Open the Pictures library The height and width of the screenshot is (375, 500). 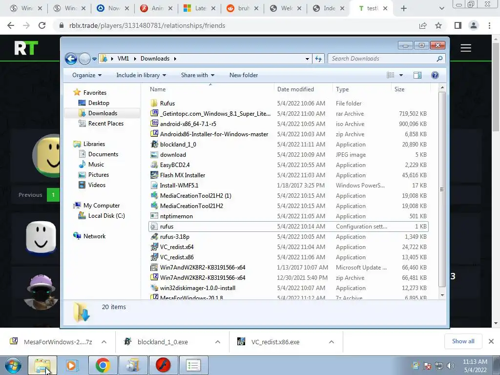(x=99, y=175)
